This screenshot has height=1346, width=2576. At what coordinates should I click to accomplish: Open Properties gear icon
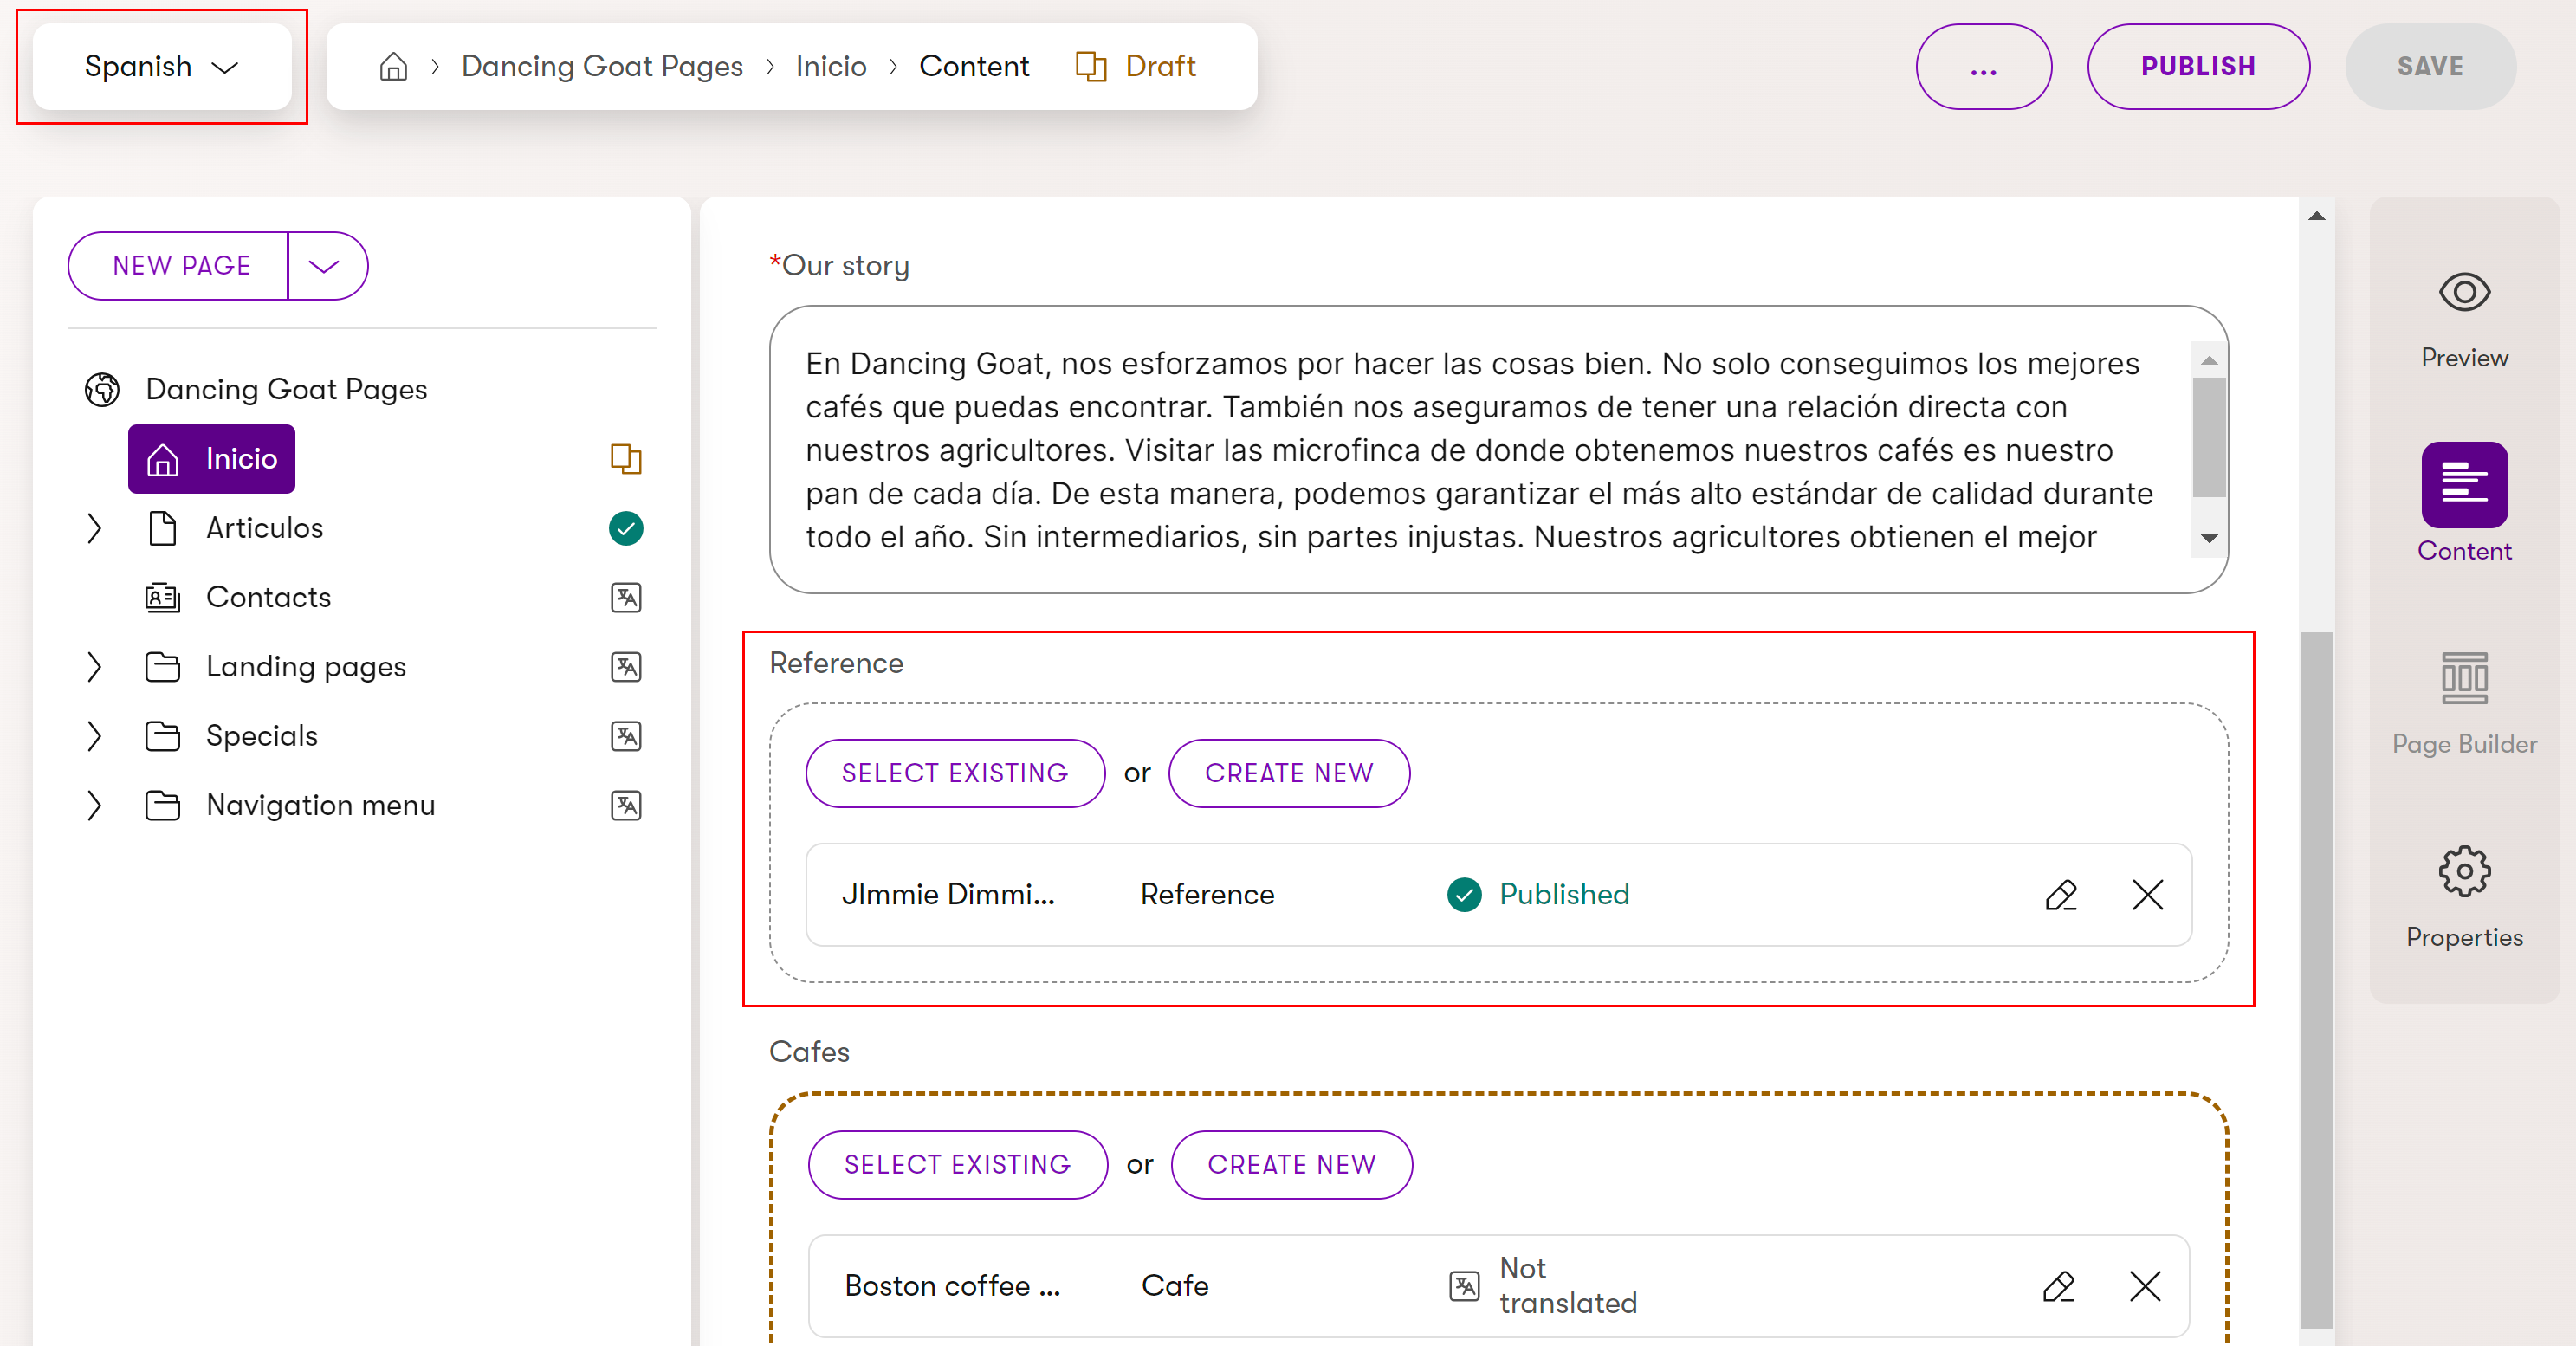click(x=2463, y=872)
